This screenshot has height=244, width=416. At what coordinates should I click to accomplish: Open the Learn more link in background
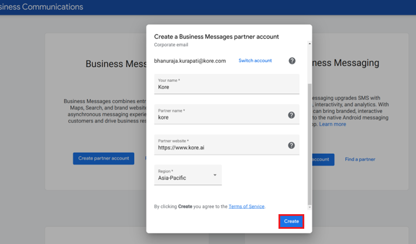[x=332, y=124]
